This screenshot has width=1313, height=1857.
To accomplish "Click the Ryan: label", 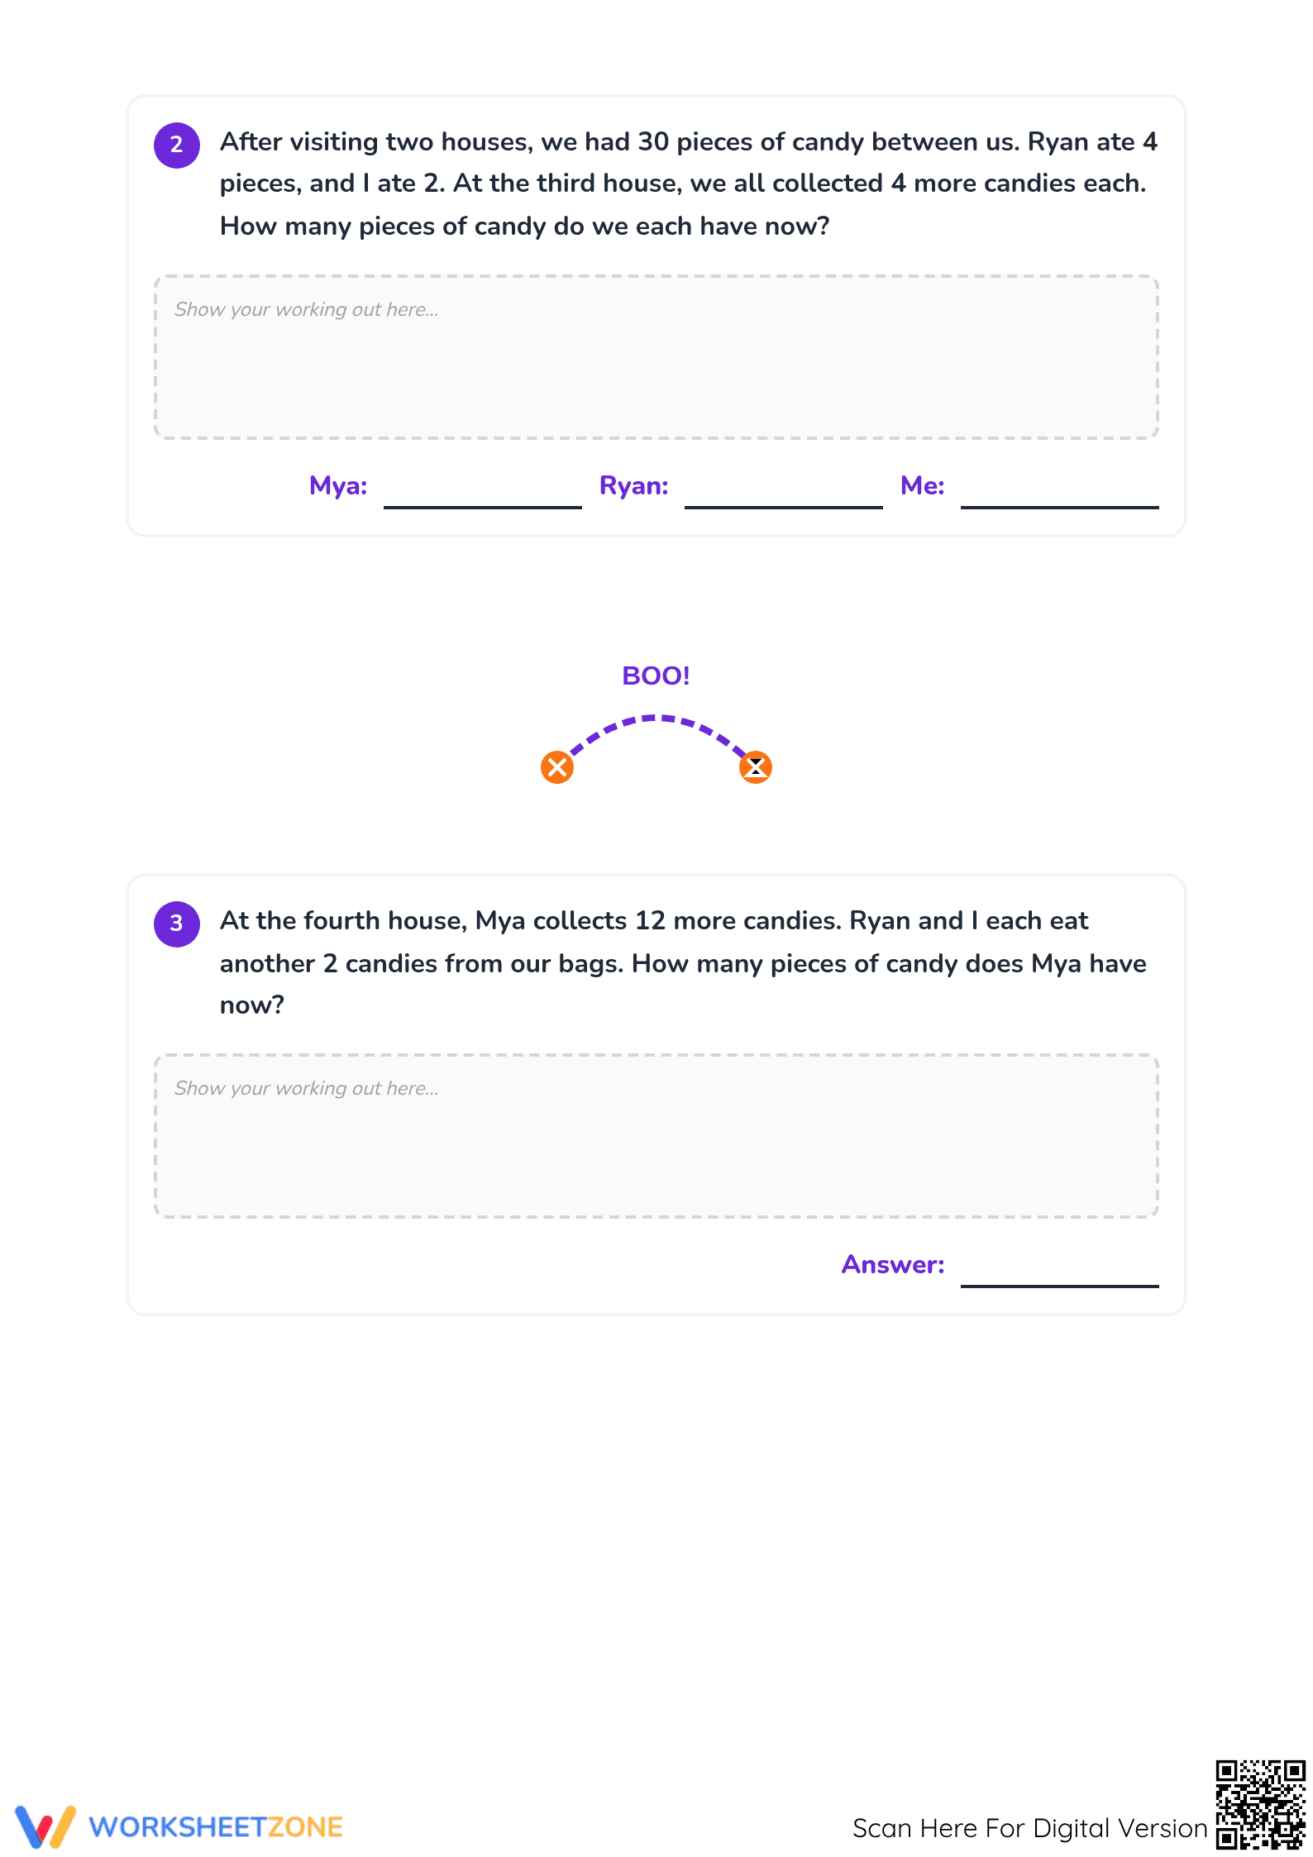I will pos(634,485).
